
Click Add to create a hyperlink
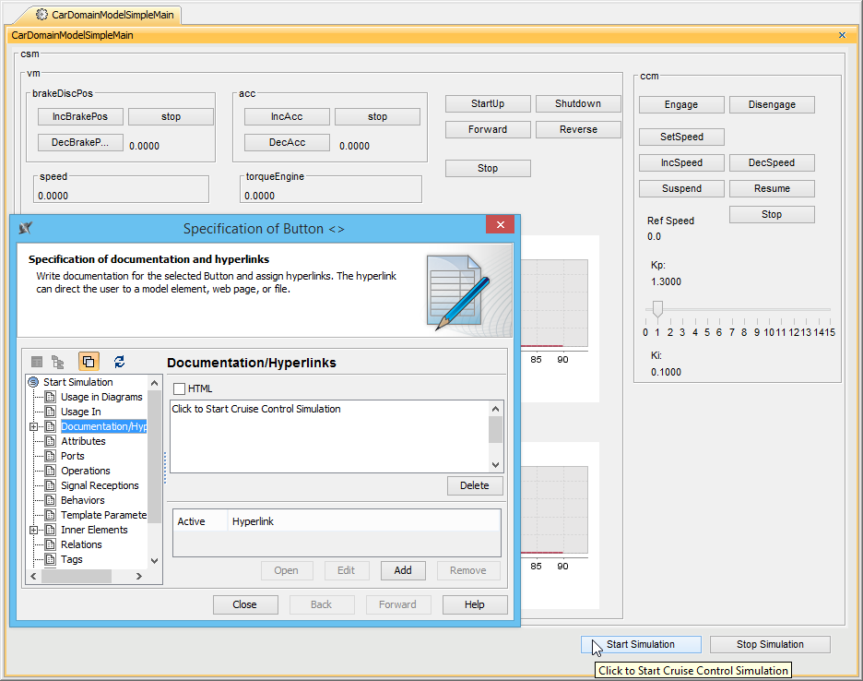[x=402, y=570]
